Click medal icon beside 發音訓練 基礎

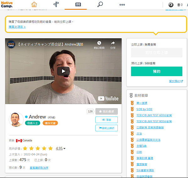click(132, 158)
